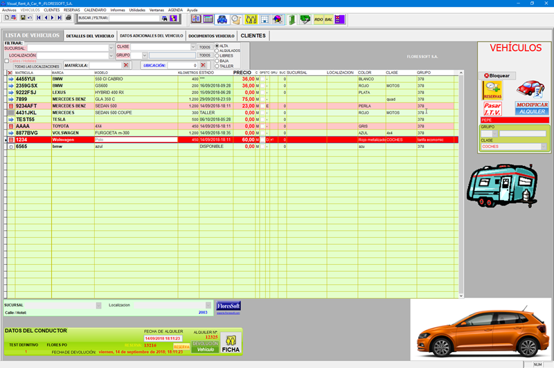Open the CLIENTES menu
The width and height of the screenshot is (554, 368).
pos(51,10)
